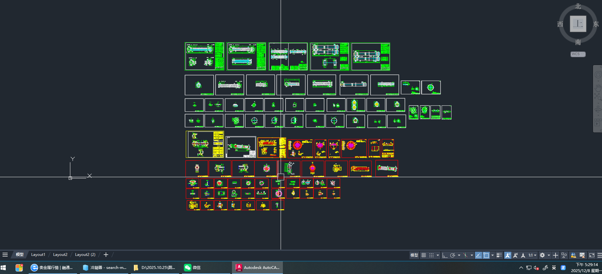
Task: Open object snap options dropdown
Action: point(493,255)
